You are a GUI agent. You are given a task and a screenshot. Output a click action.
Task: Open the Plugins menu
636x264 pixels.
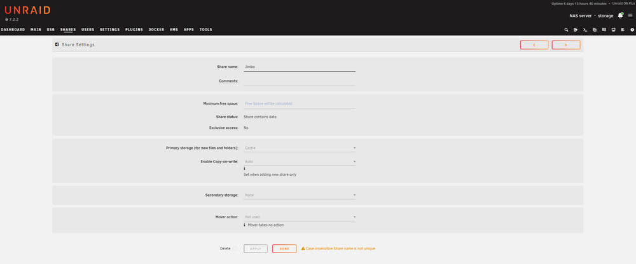tap(134, 30)
